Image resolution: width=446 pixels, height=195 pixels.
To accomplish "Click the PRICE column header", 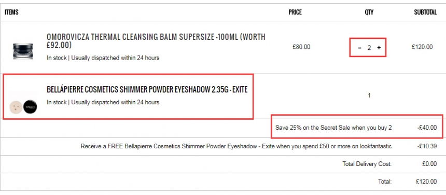I will [x=295, y=12].
